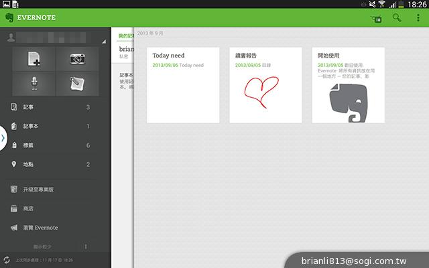Click the last sync time text
The image size is (429, 268).
click(x=44, y=260)
